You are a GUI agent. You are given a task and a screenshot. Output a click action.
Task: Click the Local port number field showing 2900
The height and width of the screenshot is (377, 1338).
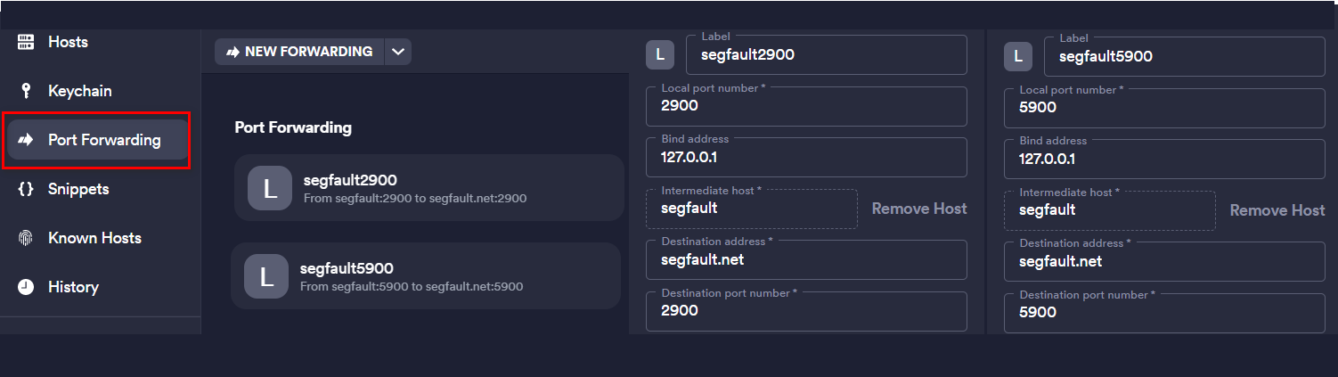(x=807, y=106)
